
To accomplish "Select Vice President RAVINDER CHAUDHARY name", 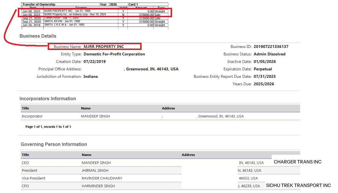I will 102,178.
